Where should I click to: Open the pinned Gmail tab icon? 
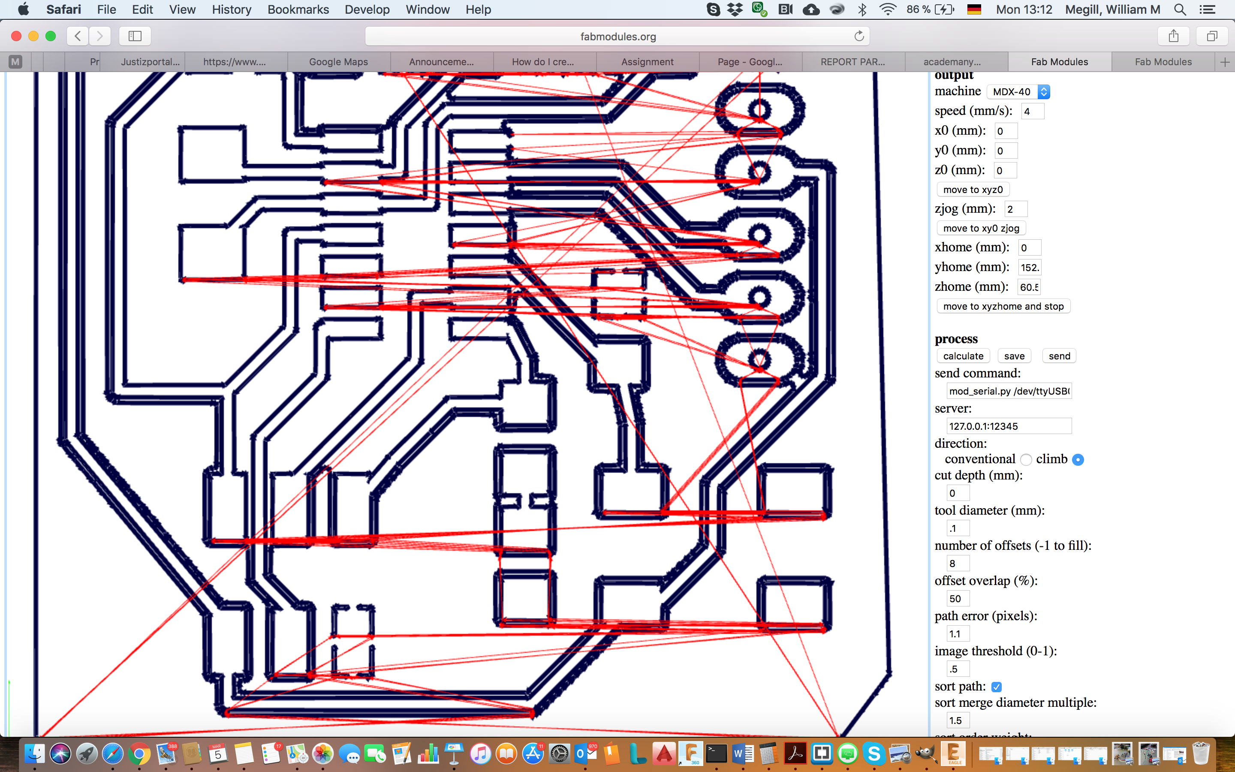tap(15, 62)
